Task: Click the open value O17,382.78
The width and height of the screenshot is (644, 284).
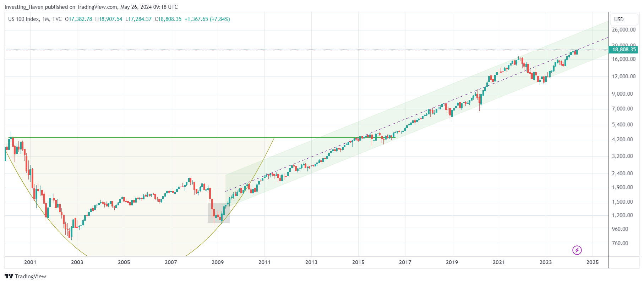Action: click(x=78, y=19)
